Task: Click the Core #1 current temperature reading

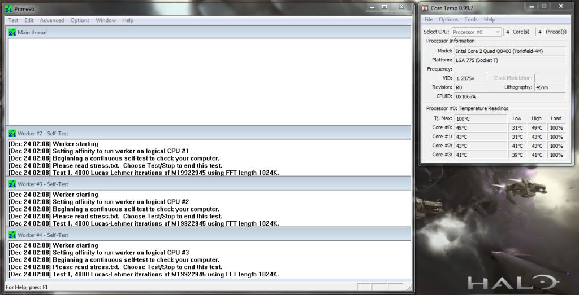Action: click(481, 137)
